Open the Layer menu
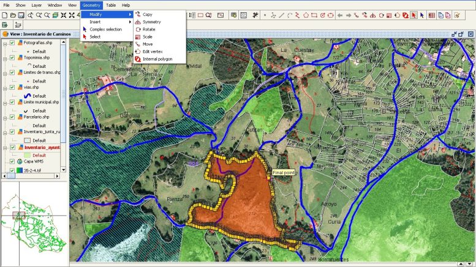 (36, 5)
